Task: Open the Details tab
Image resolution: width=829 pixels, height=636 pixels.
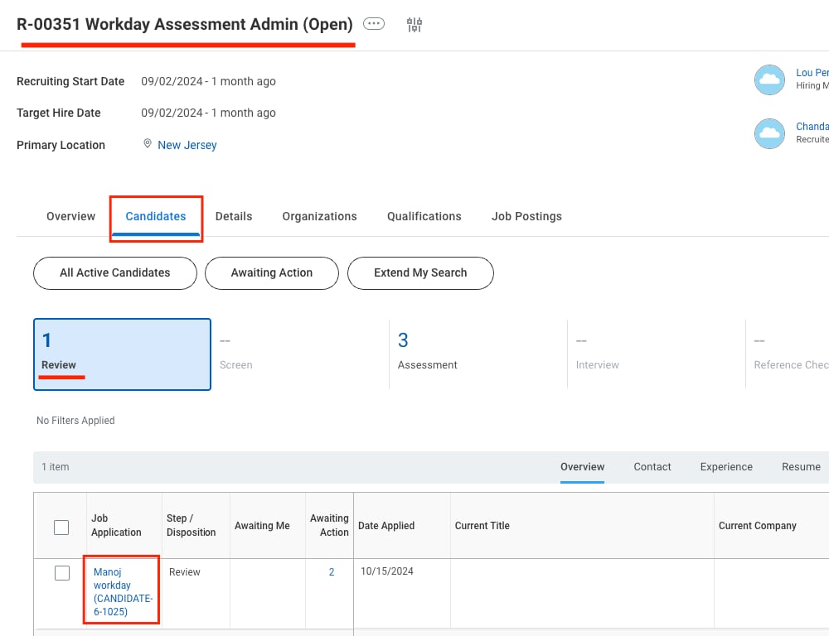Action: pyautogui.click(x=234, y=216)
